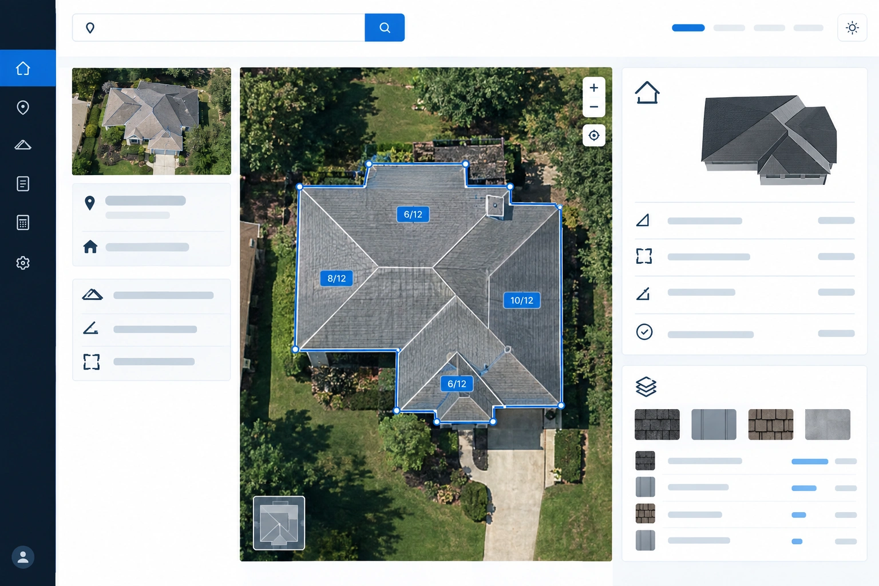Select the 8/12 pitch label
Viewport: 879px width, 586px height.
336,278
